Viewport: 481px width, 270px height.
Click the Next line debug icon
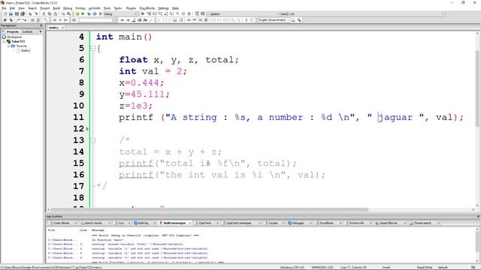(x=154, y=13)
